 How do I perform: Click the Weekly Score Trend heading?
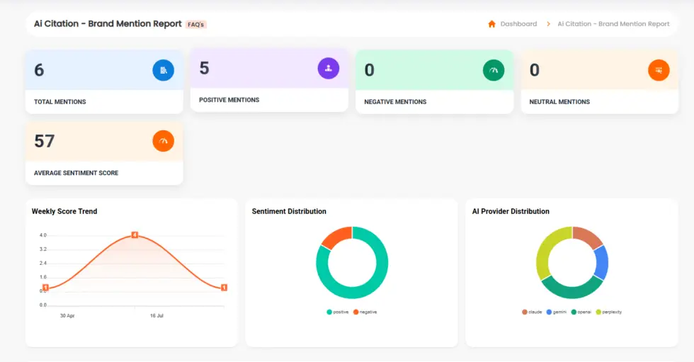click(x=64, y=212)
